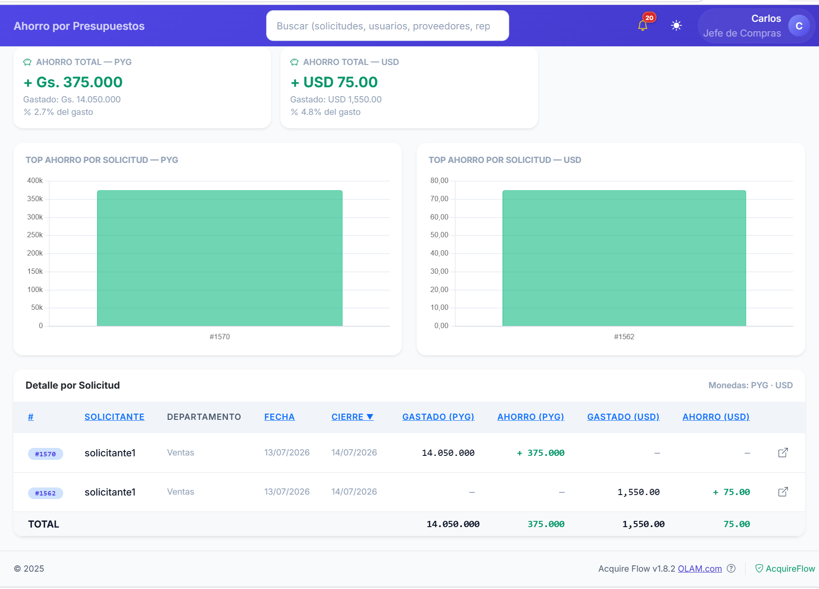This screenshot has width=819, height=589.
Task: Click the AcquireFlow shield icon
Action: click(759, 569)
